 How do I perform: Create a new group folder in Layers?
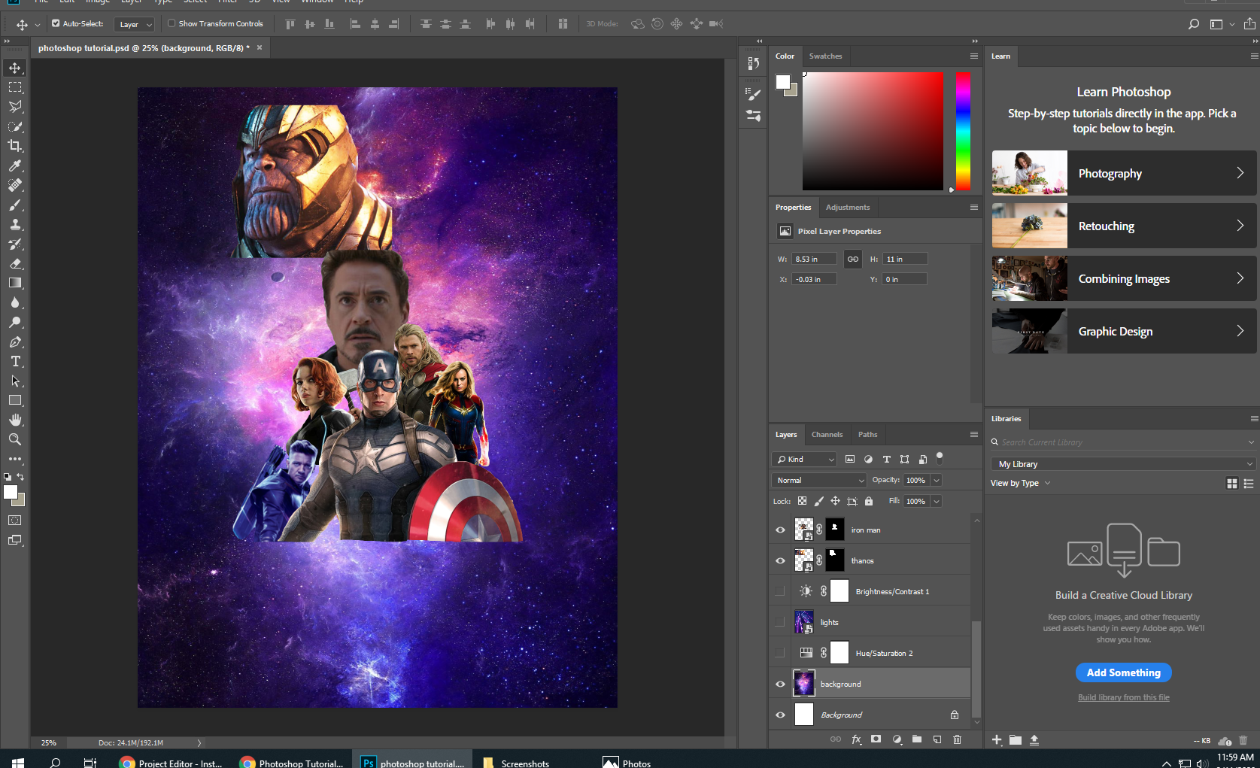coord(917,739)
